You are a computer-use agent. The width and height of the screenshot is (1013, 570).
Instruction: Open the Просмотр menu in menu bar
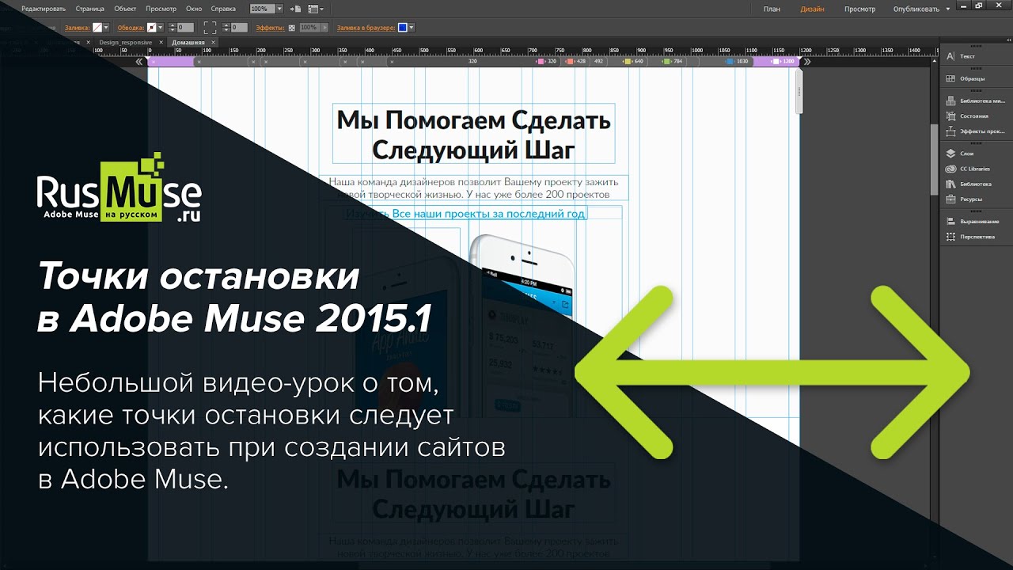click(x=161, y=9)
